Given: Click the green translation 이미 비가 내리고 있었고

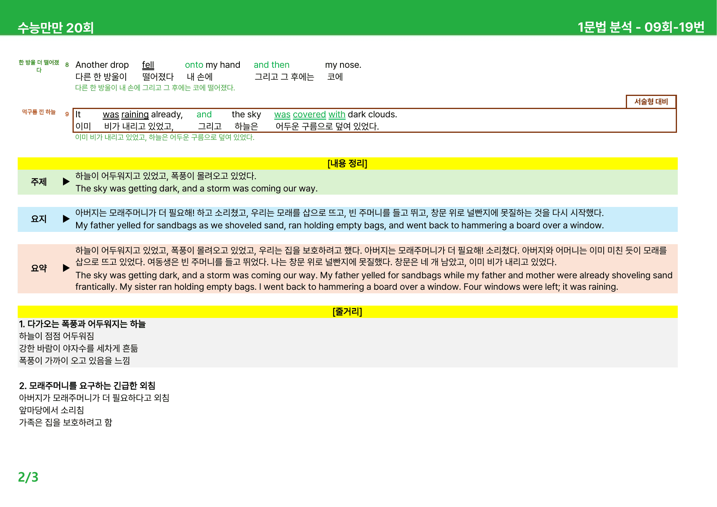Looking at the screenshot, I should (111, 137).
